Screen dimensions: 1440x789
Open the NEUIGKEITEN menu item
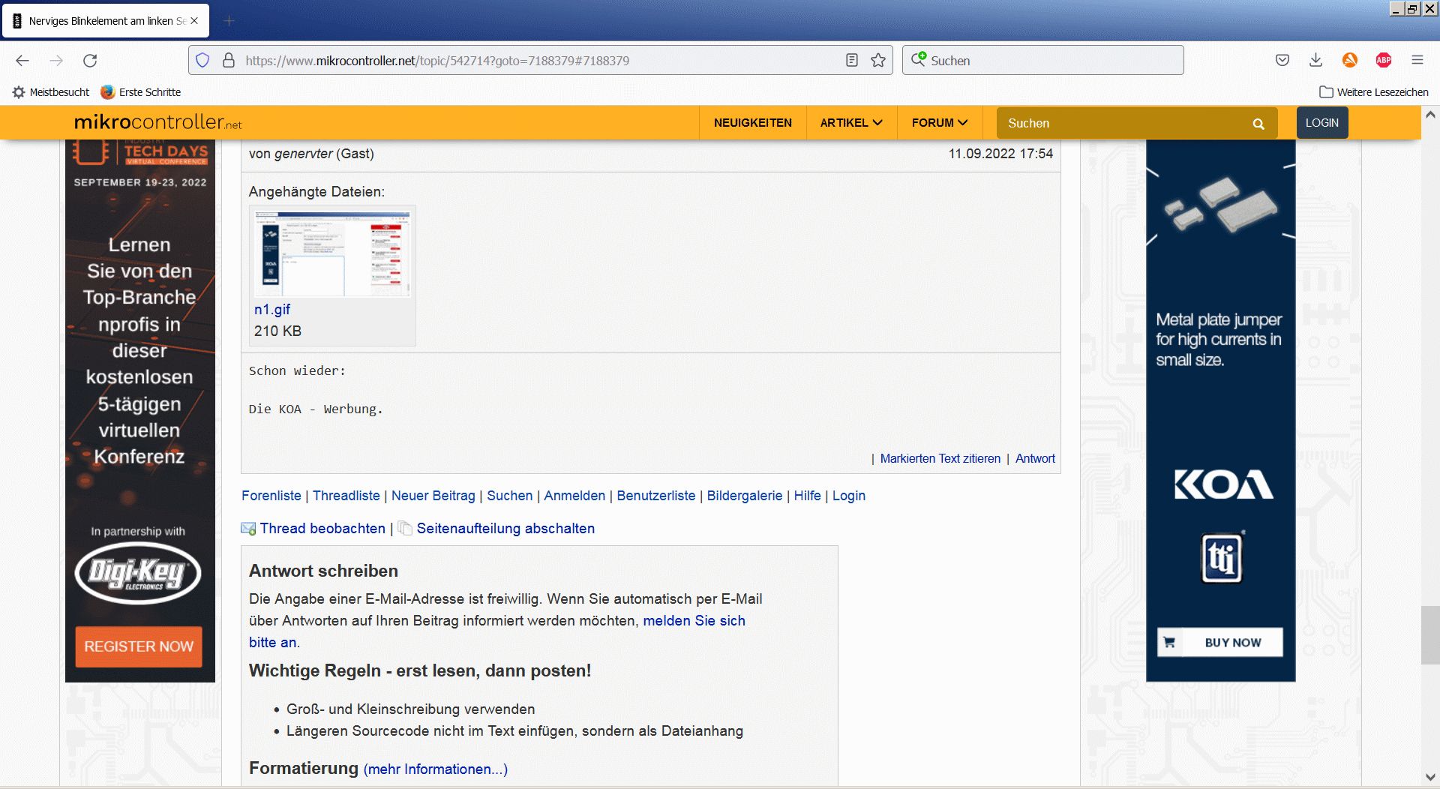(752, 123)
